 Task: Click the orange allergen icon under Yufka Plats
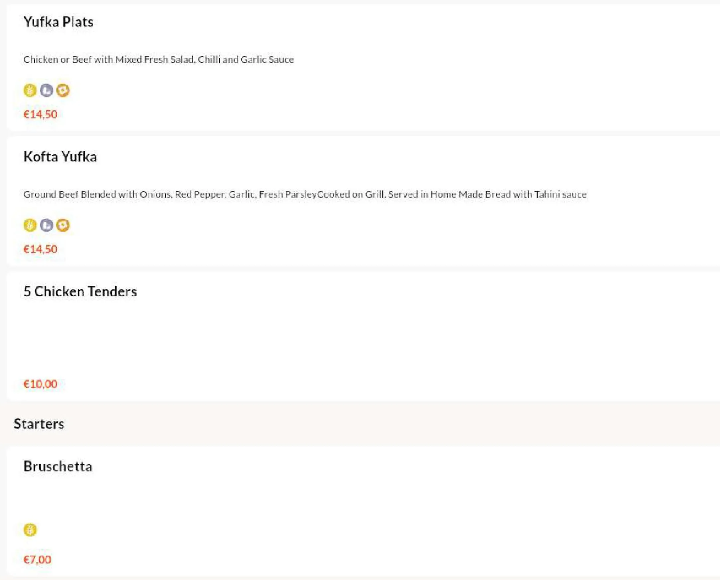pyautogui.click(x=63, y=91)
